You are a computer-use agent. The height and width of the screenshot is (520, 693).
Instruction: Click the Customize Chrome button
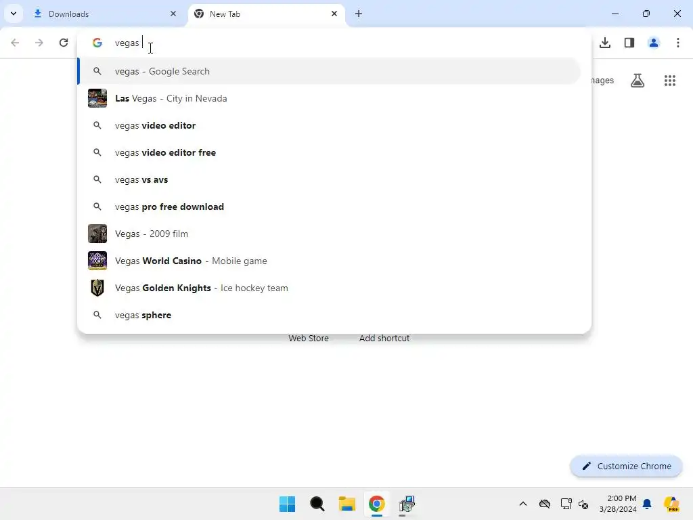click(626, 466)
